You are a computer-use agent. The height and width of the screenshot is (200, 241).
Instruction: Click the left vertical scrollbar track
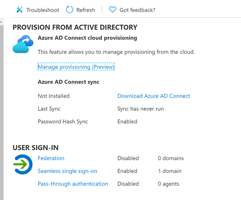pyautogui.click(x=1, y=112)
